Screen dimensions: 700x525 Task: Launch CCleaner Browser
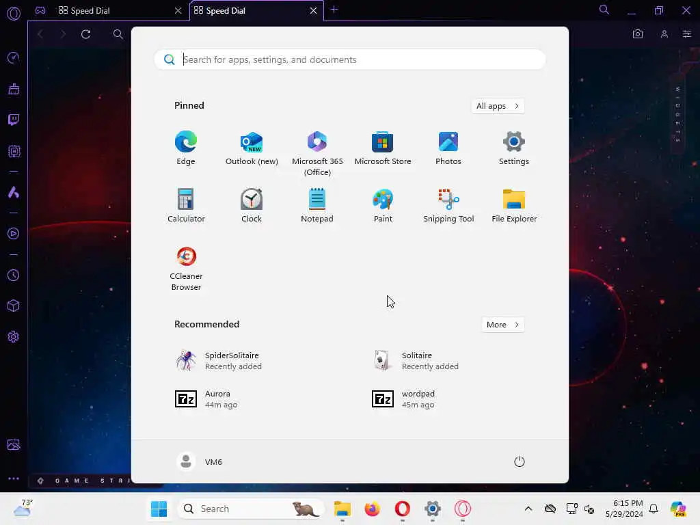pos(186,268)
